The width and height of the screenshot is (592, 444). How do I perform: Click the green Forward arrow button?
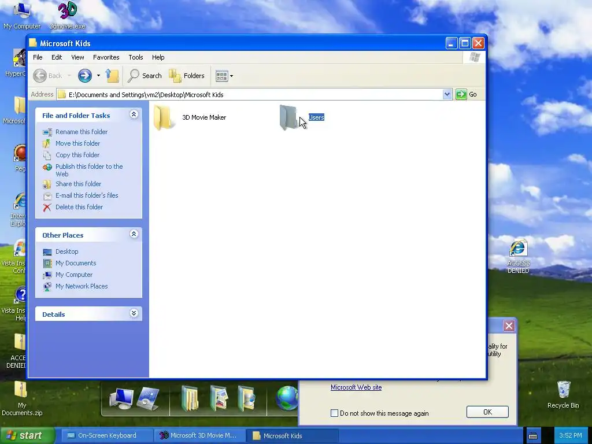click(x=85, y=76)
